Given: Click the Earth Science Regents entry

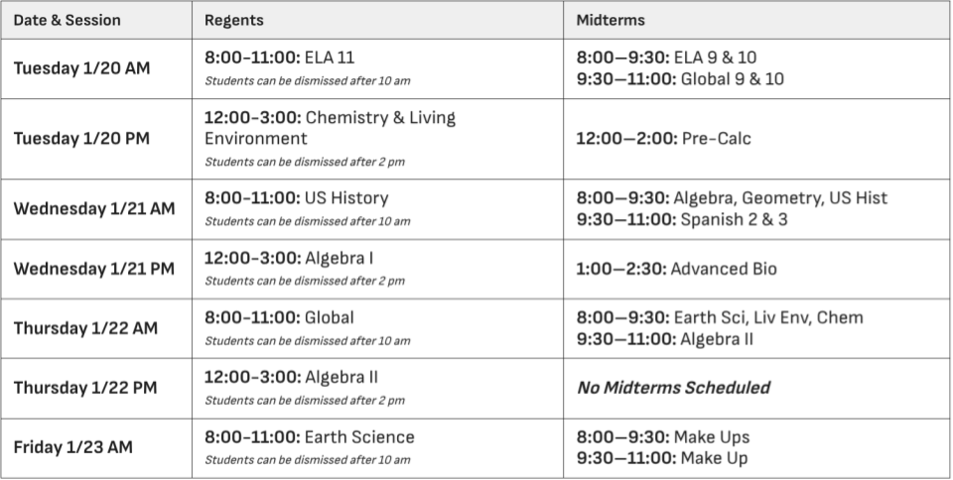Looking at the screenshot, I should 310,436.
